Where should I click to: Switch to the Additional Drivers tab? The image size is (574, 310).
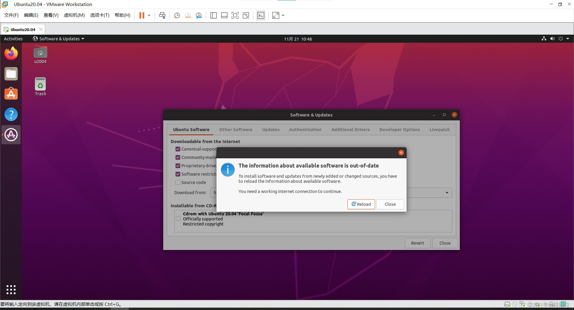tap(350, 130)
